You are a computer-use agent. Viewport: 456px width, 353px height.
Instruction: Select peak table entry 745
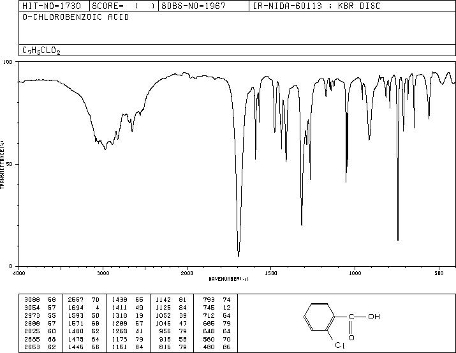[x=217, y=308]
